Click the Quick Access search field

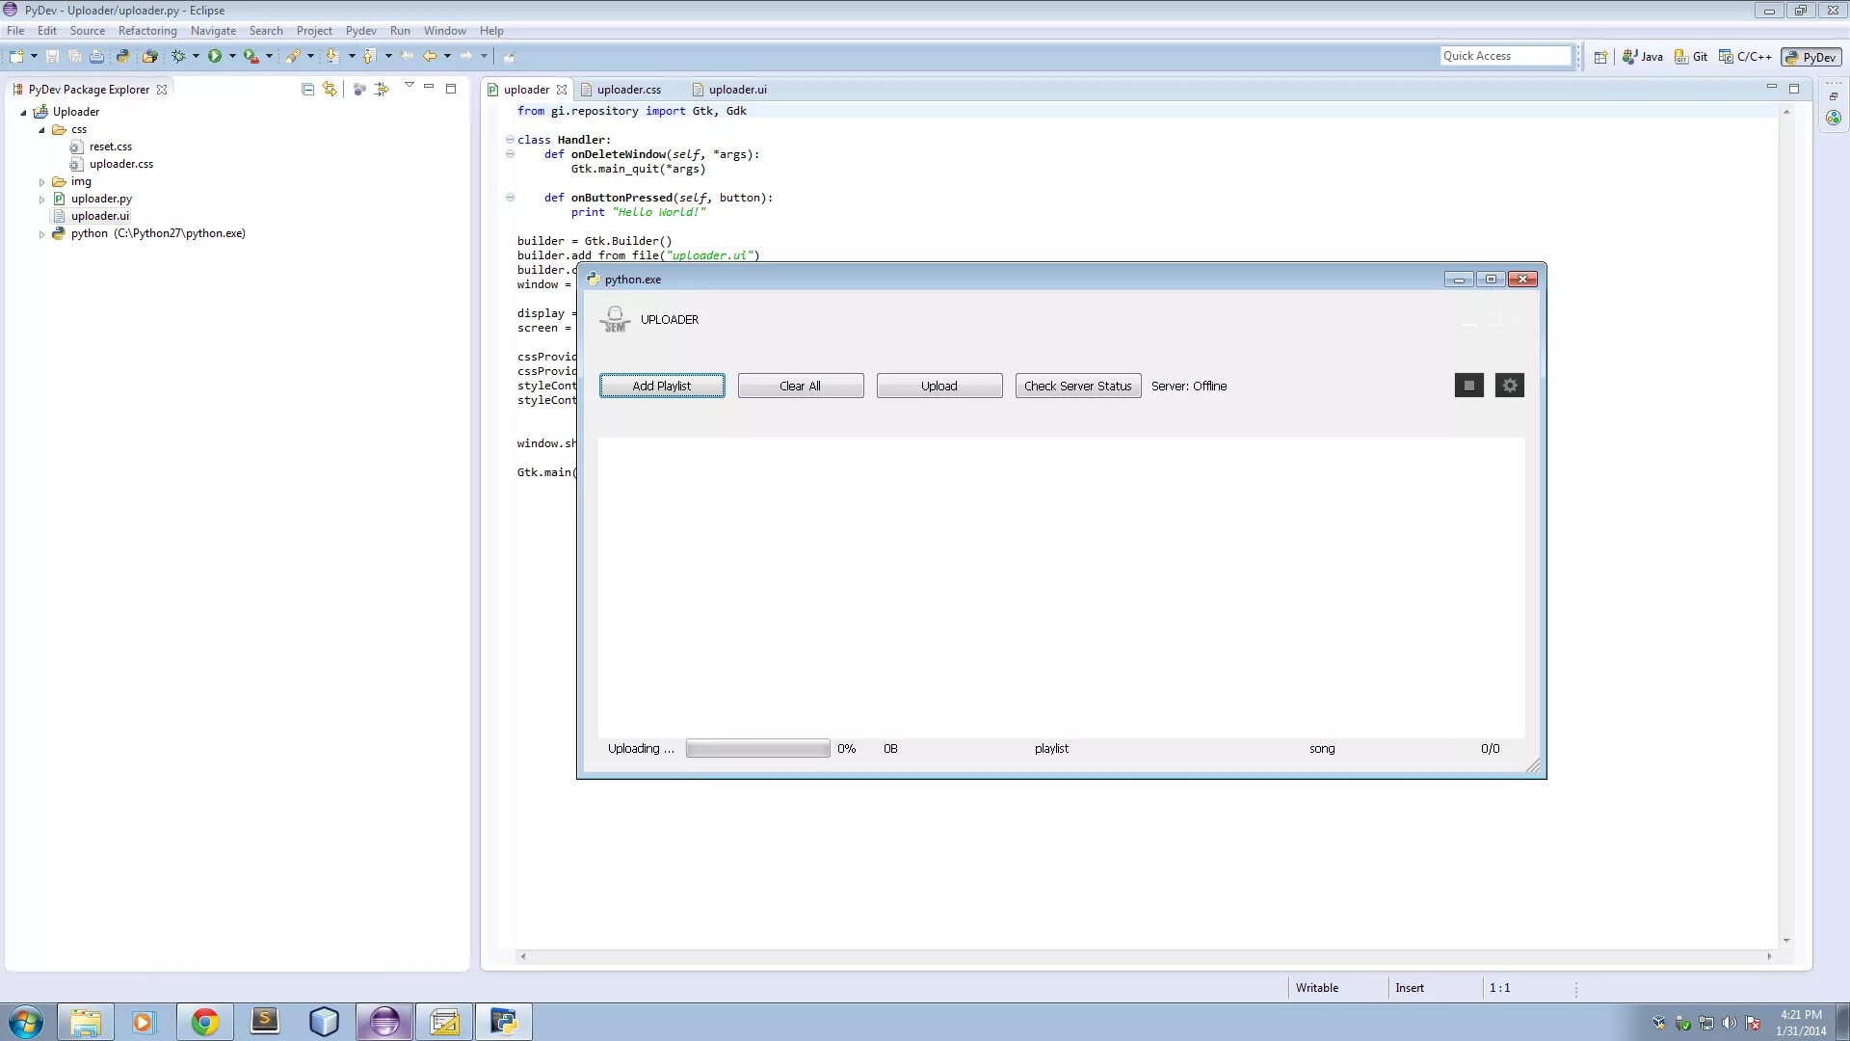(1504, 56)
